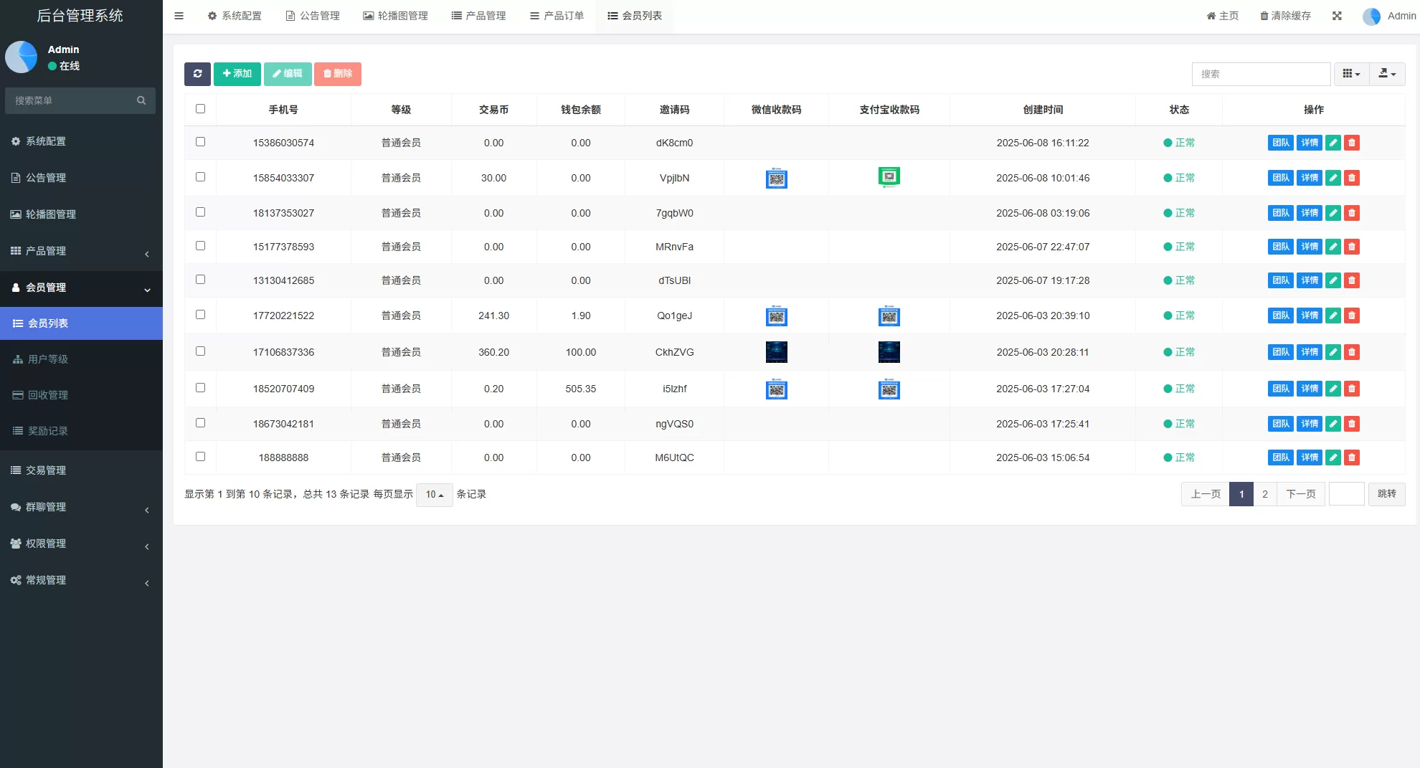Viewport: 1420px width, 768px height.
Task: Check the row checkbox for 17720221522
Action: tap(200, 314)
